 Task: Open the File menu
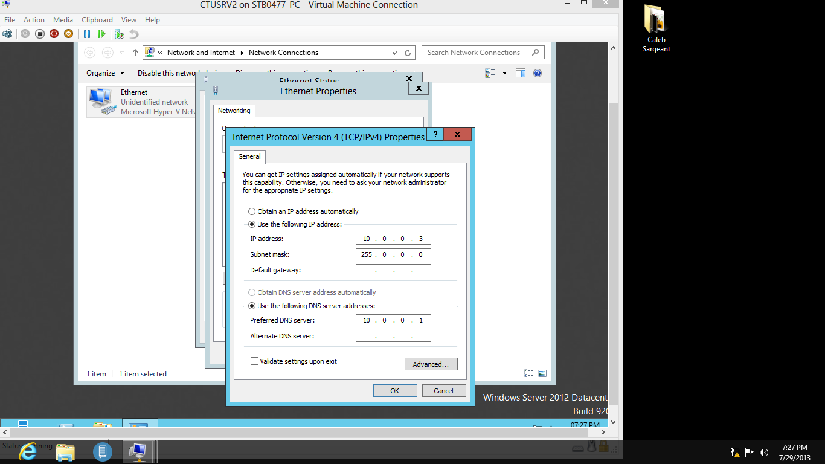click(10, 20)
